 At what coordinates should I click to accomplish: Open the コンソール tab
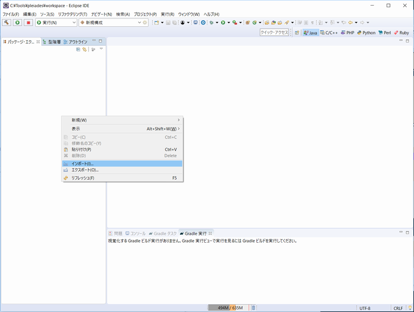point(135,233)
